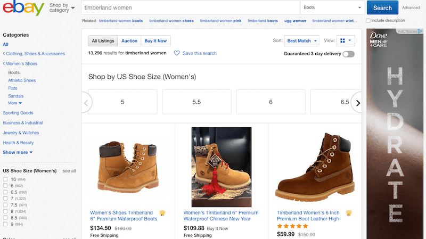426x239 pixels.
Task: Open the Shop by category dropdown
Action: click(x=62, y=7)
